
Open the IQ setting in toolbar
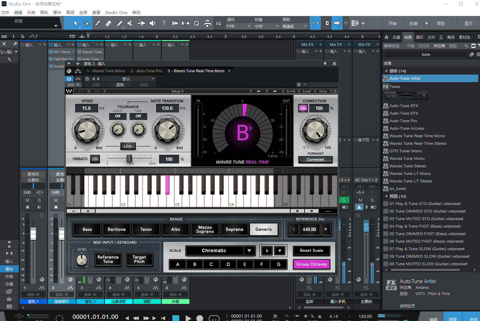[x=219, y=24]
